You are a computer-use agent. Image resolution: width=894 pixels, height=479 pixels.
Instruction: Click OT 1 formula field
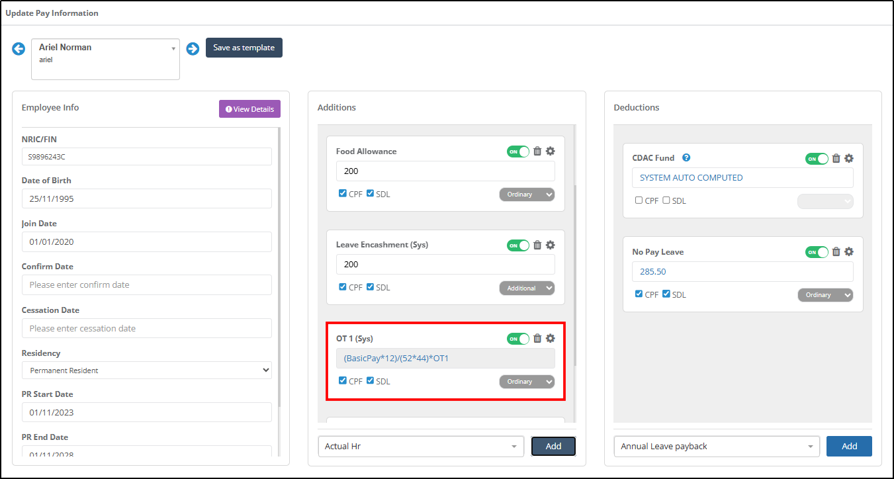coord(445,358)
